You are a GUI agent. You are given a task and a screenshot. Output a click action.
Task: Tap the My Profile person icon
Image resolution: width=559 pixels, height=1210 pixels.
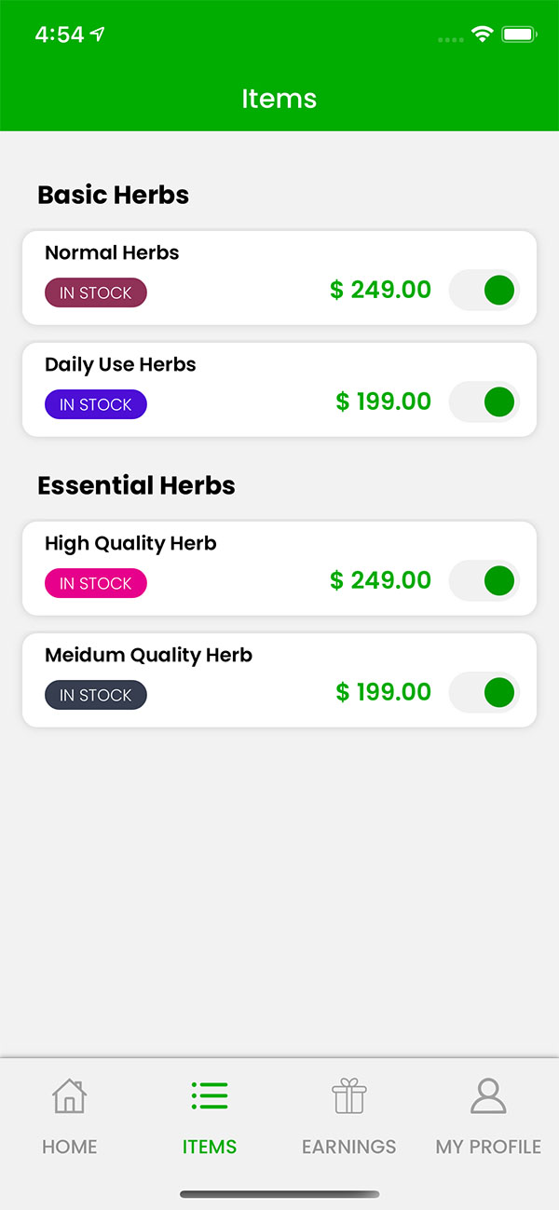(488, 1095)
